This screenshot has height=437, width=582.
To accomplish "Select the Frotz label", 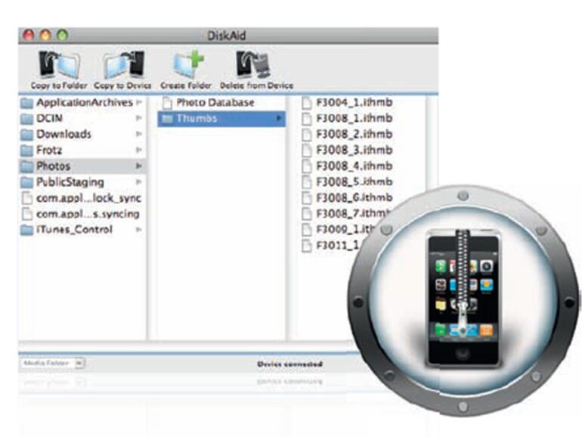I will pyautogui.click(x=49, y=150).
